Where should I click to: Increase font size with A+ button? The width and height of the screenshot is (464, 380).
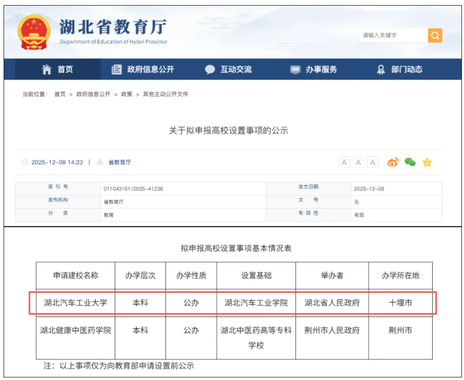[344, 162]
